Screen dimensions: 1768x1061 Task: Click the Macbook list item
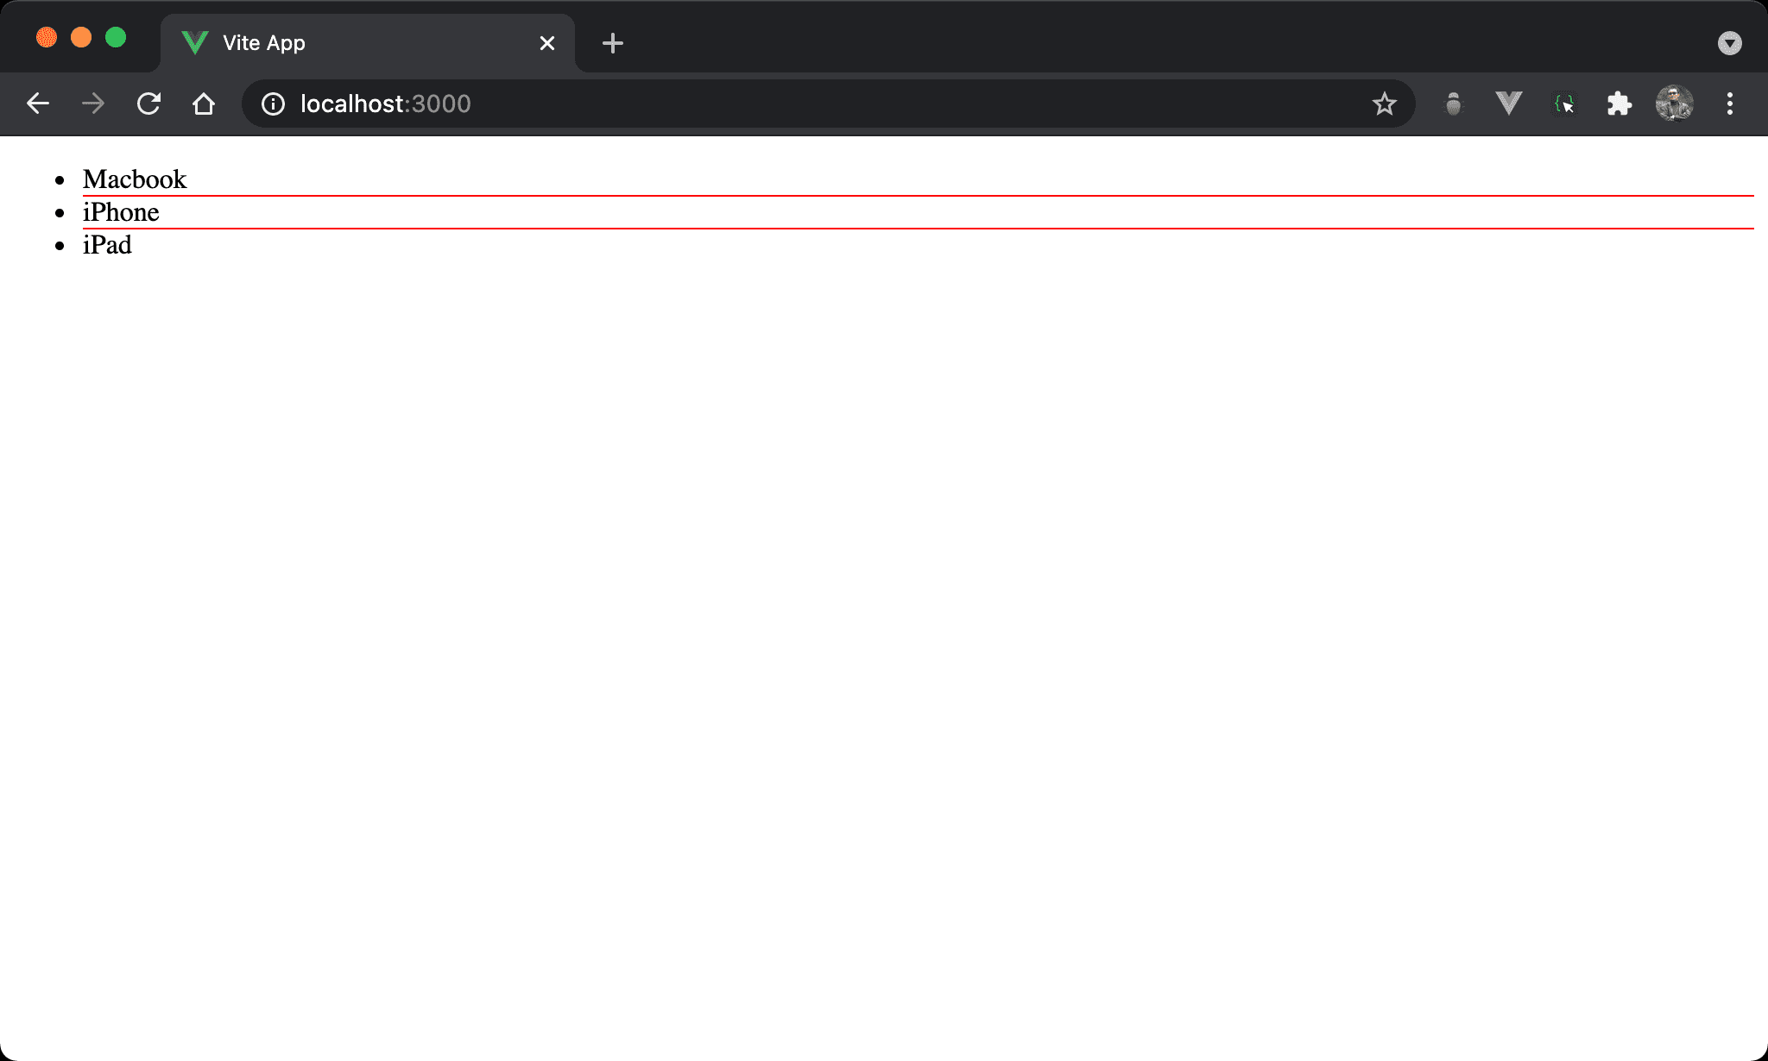pos(135,179)
